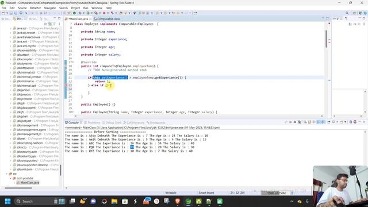This screenshot has height=207, width=368.
Task: Toggle Link with Editor in Package Explorer
Action: coord(50,24)
